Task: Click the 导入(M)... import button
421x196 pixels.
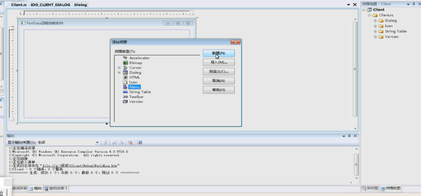Action: 219,62
